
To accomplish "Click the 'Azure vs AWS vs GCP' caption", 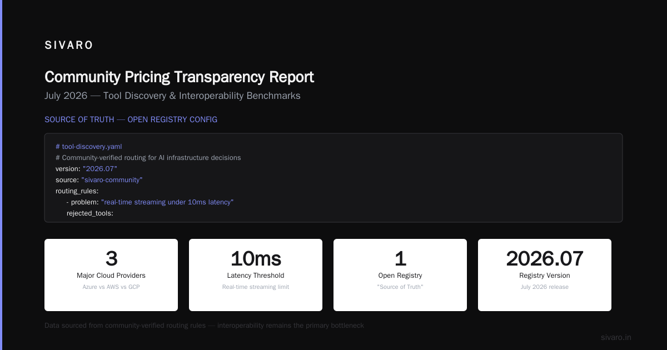I will (111, 287).
